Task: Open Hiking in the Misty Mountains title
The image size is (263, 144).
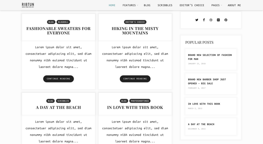Action: click(135, 31)
